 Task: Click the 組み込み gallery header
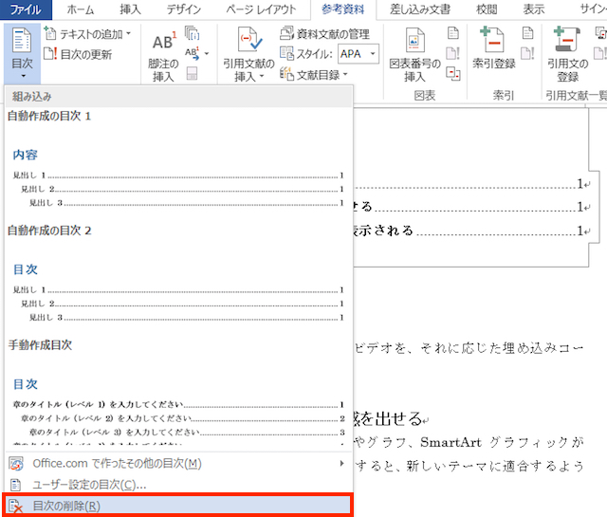pos(178,97)
